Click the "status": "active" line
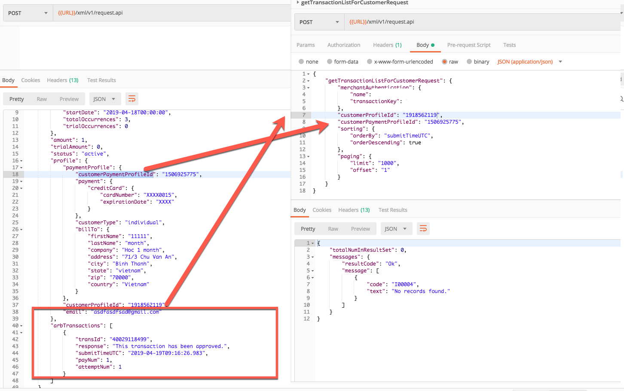The image size is (624, 391). [x=80, y=154]
